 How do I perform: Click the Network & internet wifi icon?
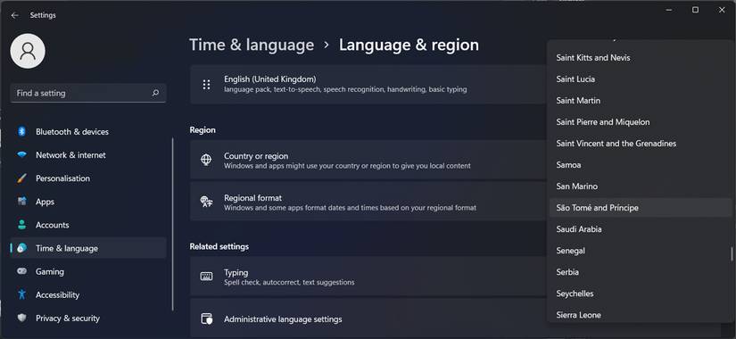click(x=21, y=155)
